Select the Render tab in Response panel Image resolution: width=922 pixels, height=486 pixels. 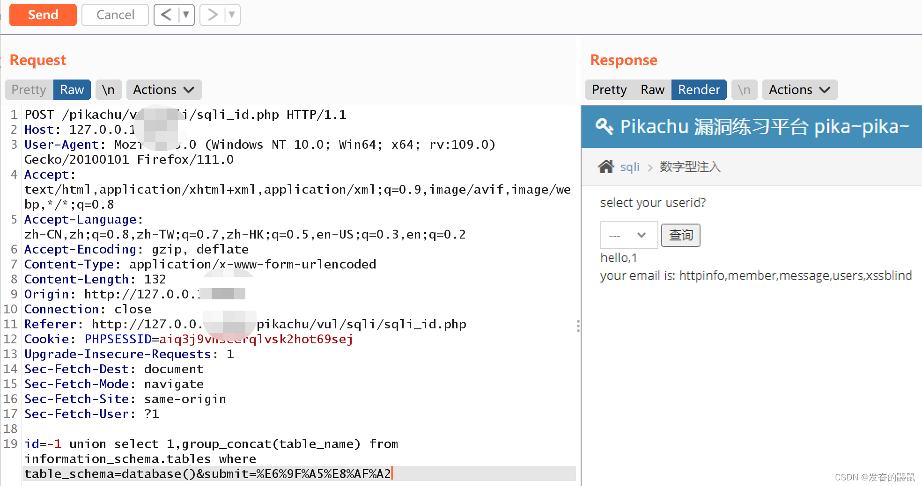click(x=699, y=89)
